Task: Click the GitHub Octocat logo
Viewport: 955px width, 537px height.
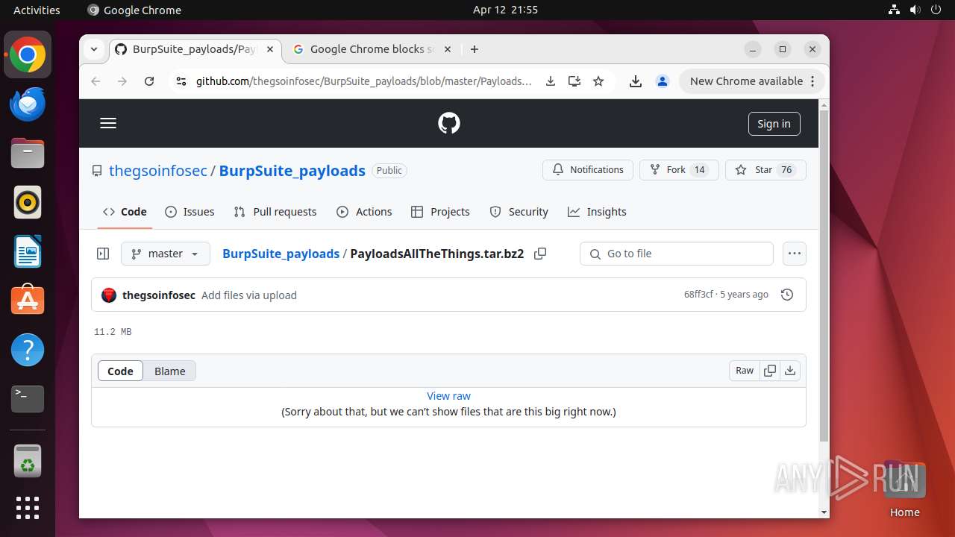Action: 449,124
